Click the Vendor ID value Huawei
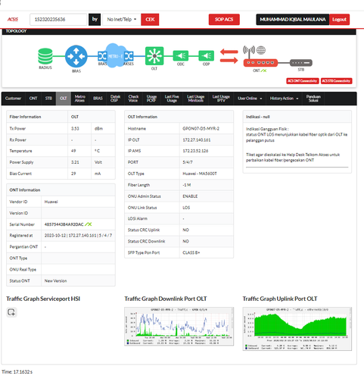This screenshot has height=379, width=364. pyautogui.click(x=51, y=202)
